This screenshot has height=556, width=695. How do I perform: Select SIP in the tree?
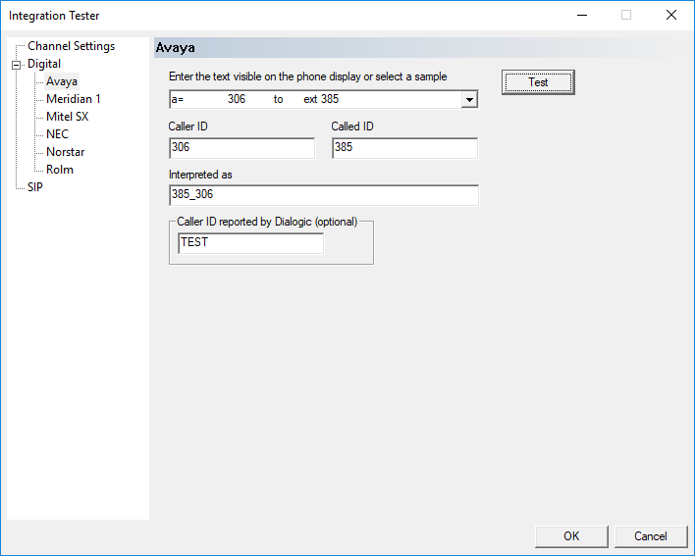(x=35, y=187)
